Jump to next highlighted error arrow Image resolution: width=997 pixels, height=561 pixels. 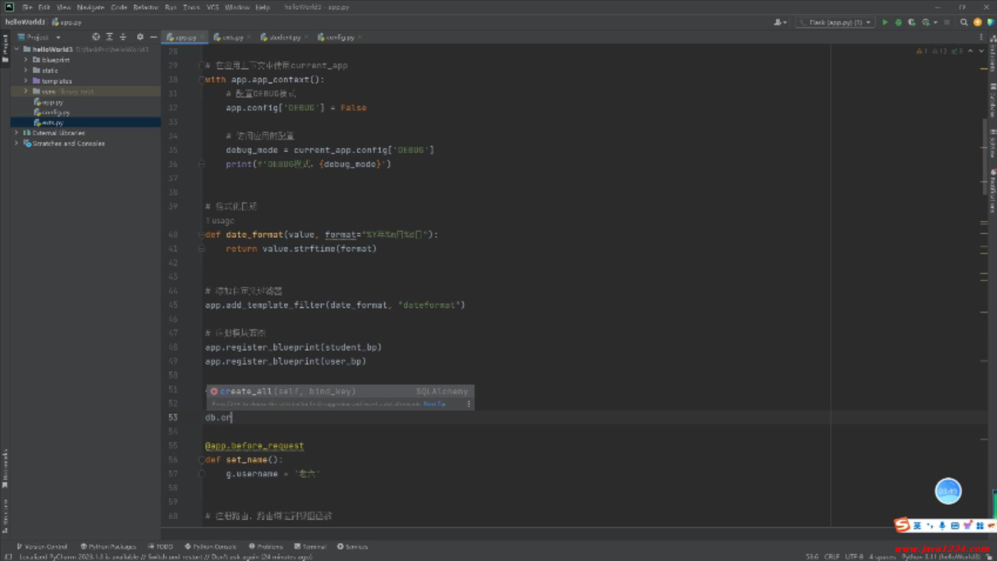coord(981,51)
